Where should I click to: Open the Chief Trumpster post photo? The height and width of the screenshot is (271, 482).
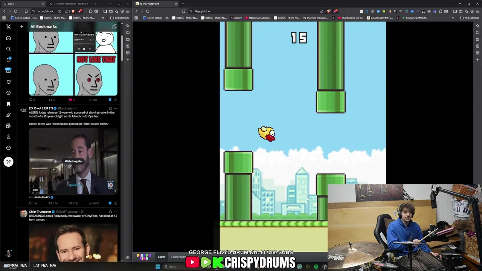click(x=73, y=243)
